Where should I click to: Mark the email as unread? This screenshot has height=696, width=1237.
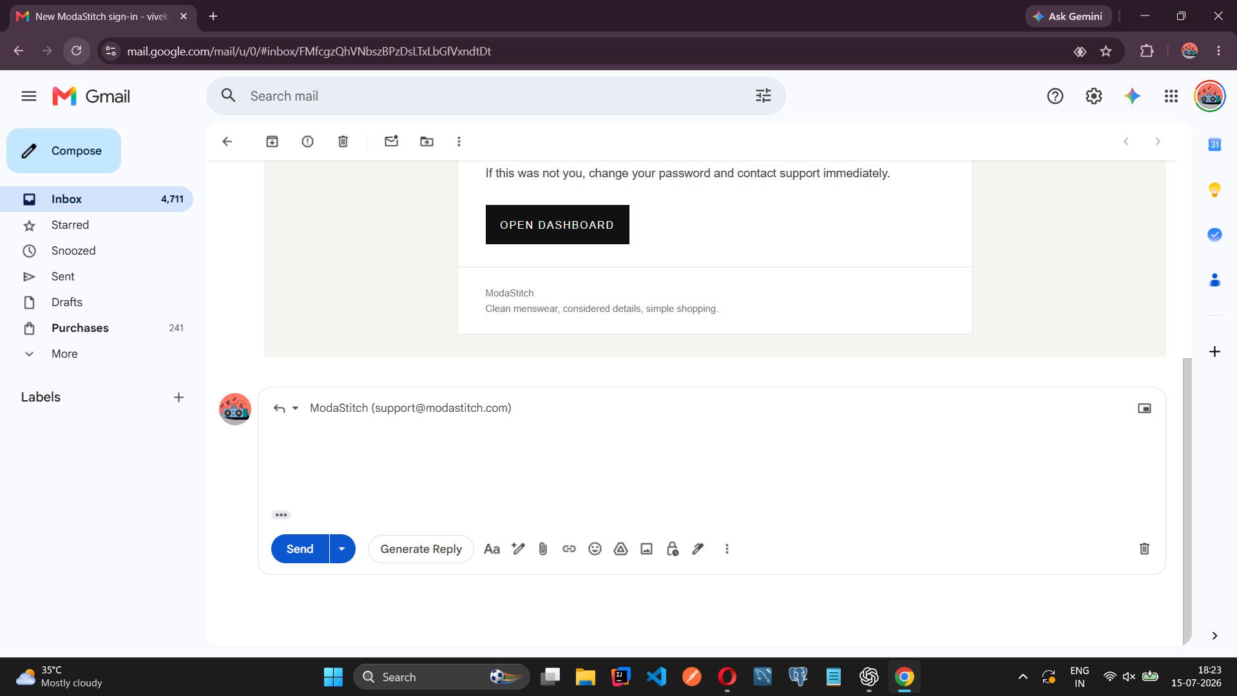392,141
